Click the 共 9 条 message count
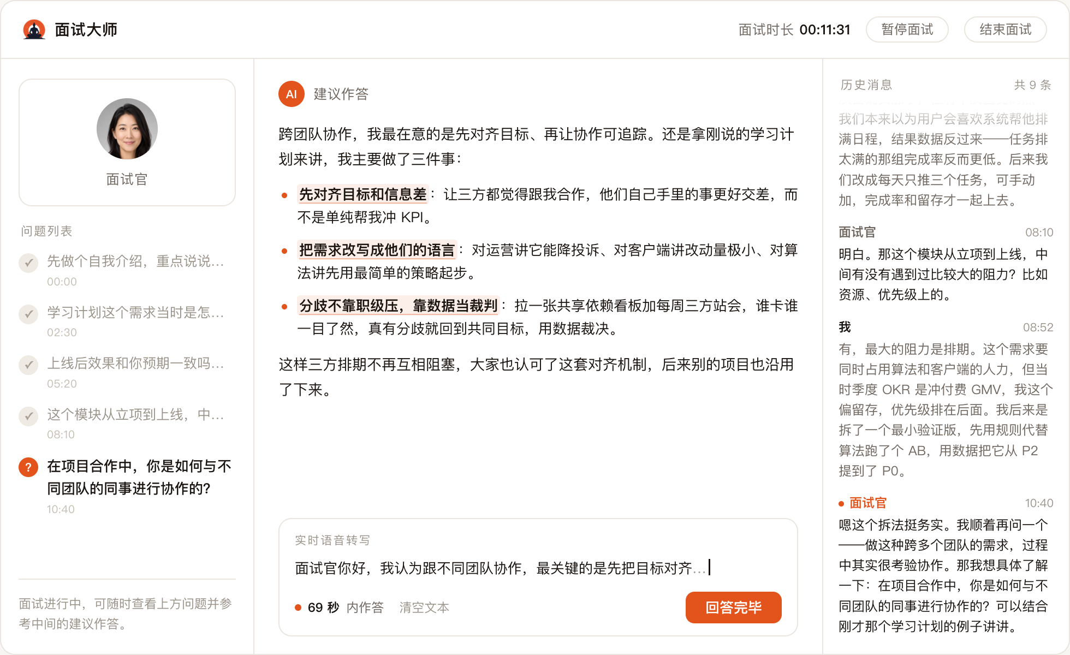Viewport: 1070px width, 655px height. point(1032,85)
